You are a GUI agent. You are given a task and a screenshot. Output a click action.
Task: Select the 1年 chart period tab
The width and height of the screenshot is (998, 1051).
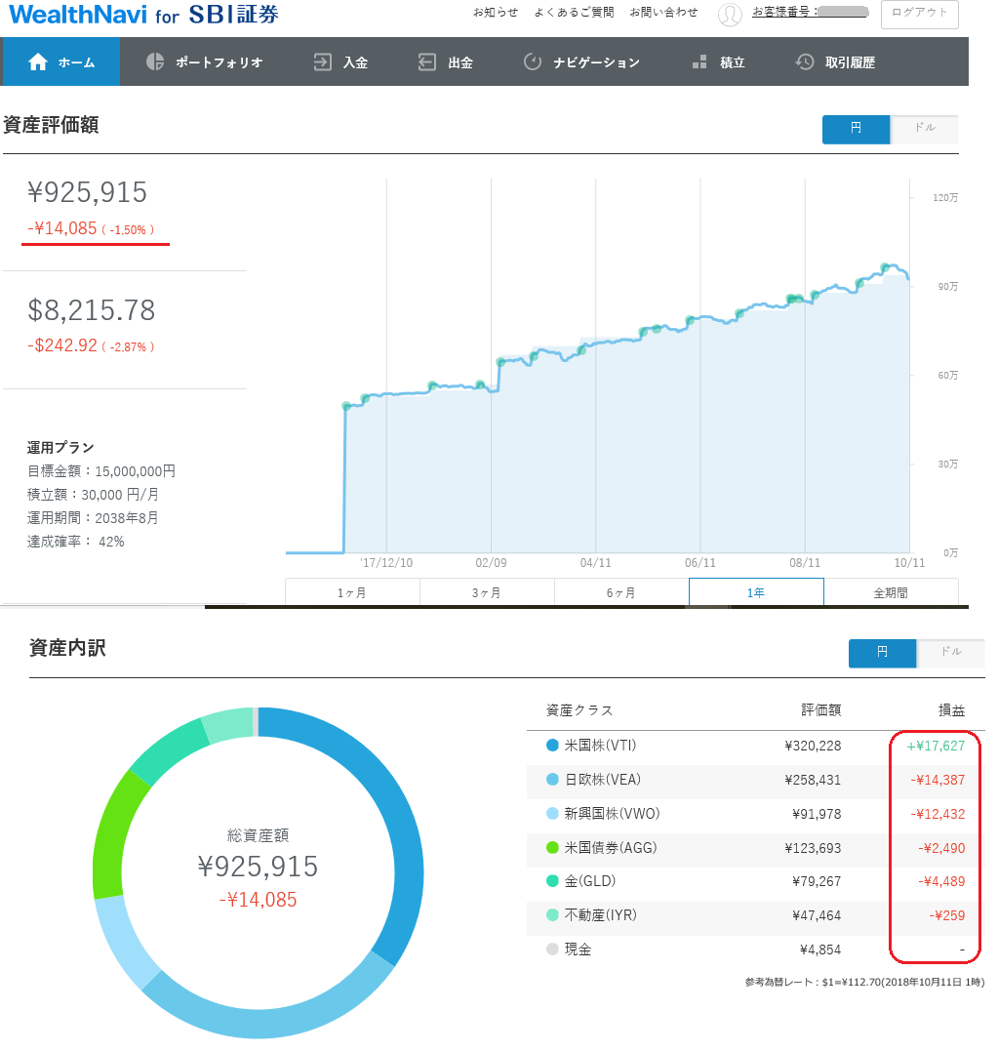tap(756, 592)
